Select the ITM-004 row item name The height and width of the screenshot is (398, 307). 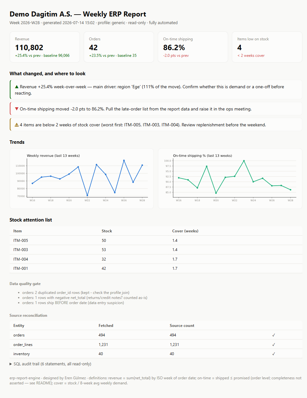pyautogui.click(x=21, y=259)
